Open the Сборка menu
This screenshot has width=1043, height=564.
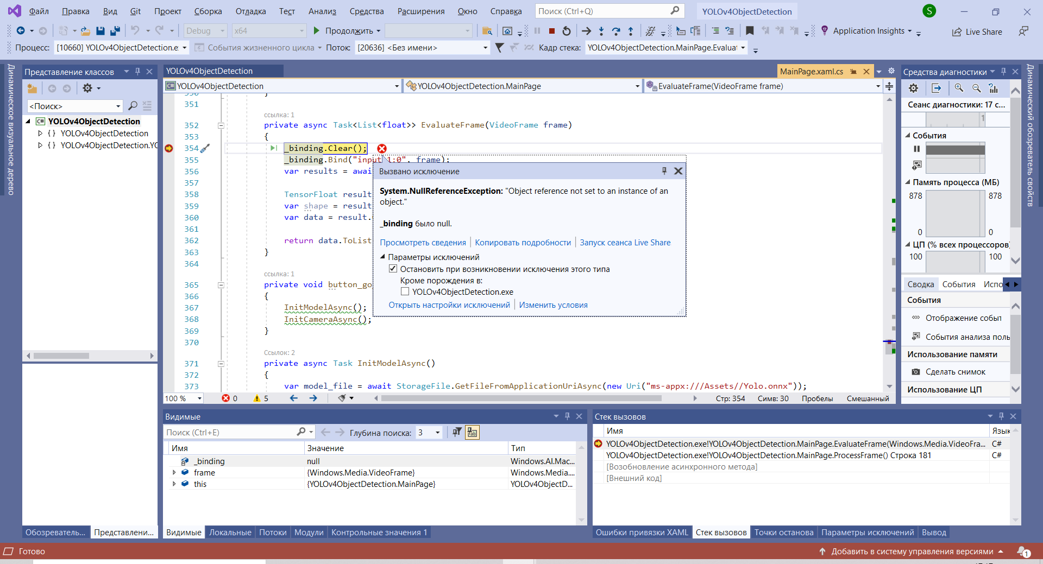(208, 11)
